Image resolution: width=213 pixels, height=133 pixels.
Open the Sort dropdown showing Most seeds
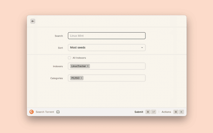coord(106,48)
